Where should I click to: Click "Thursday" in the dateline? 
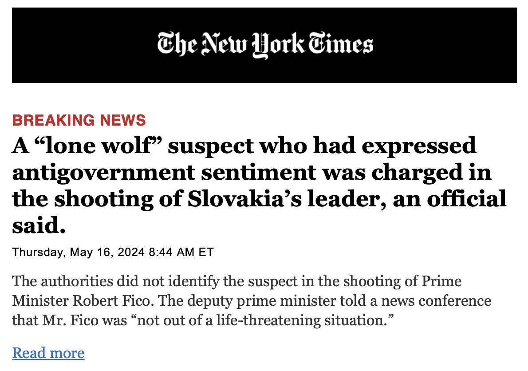coord(38,253)
